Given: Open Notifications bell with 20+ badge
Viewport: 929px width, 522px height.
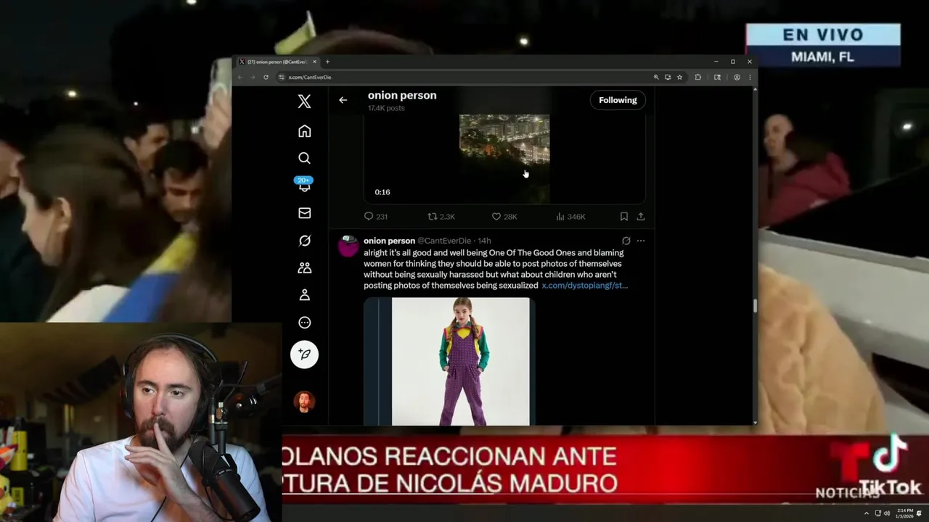Looking at the screenshot, I should coord(304,185).
